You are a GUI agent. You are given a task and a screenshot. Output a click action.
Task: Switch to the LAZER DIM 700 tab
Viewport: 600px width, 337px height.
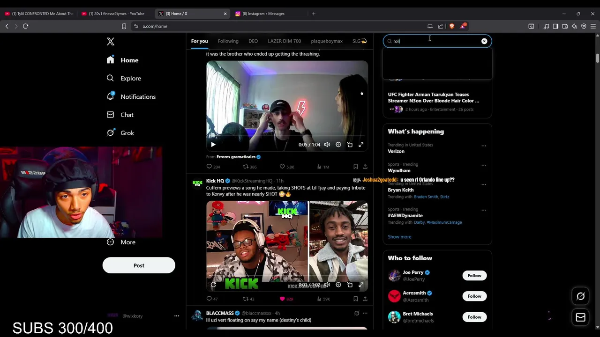tap(284, 41)
